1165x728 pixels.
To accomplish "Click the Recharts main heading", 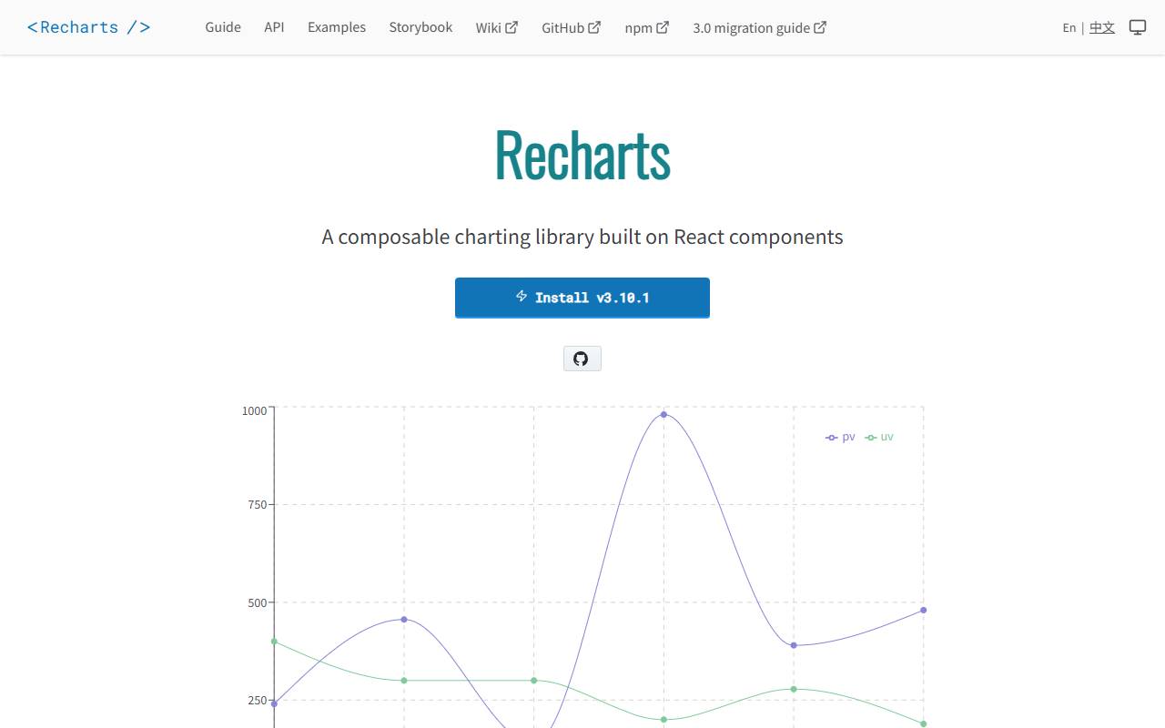I will [582, 155].
